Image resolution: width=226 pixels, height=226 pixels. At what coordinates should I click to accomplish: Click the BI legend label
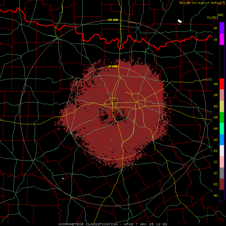point(215,184)
